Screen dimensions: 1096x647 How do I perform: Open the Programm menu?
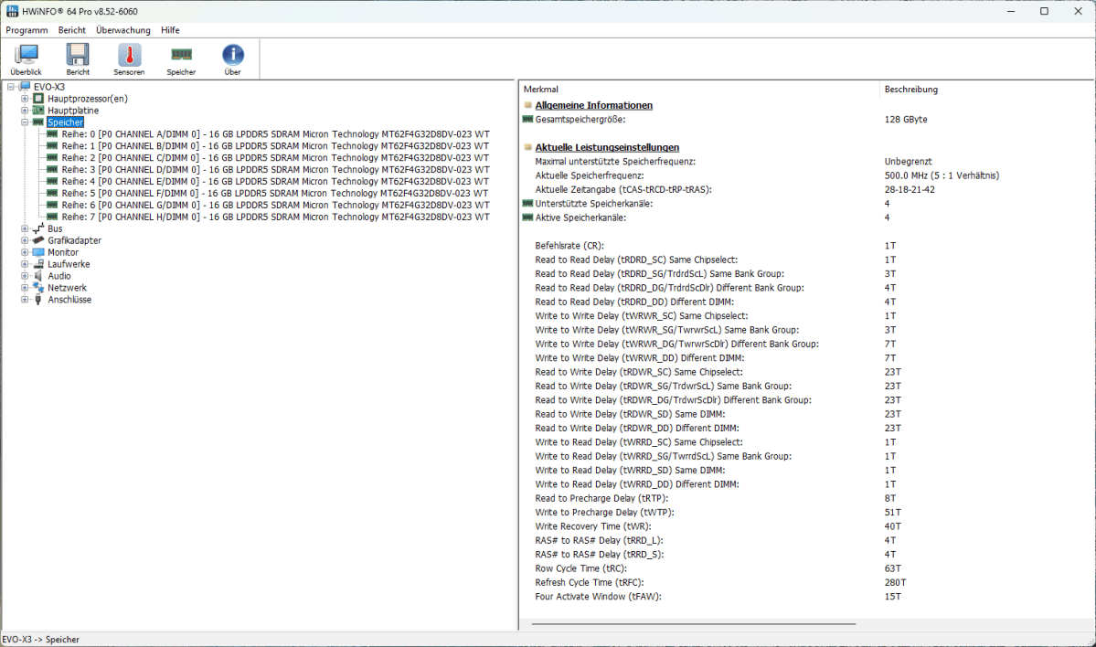[27, 30]
